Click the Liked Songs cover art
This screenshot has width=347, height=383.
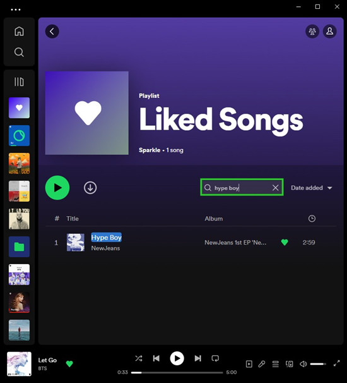87,113
